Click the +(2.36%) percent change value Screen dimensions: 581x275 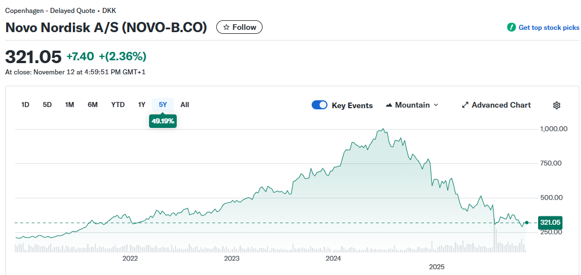point(123,56)
